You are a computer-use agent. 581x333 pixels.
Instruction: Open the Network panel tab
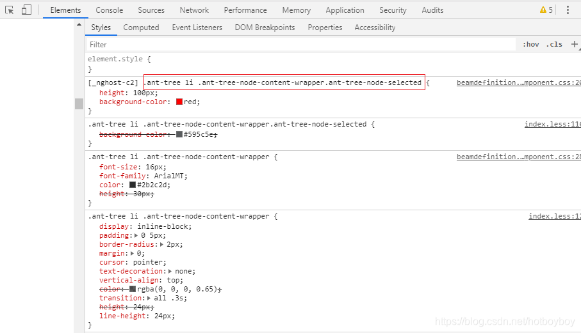click(194, 10)
